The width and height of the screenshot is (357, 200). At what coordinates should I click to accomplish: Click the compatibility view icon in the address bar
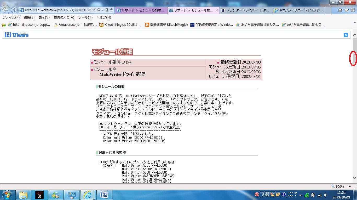coord(107,10)
